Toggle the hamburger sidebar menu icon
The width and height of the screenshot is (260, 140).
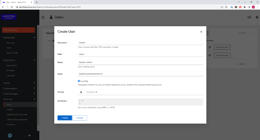pyautogui.click(x=43, y=17)
